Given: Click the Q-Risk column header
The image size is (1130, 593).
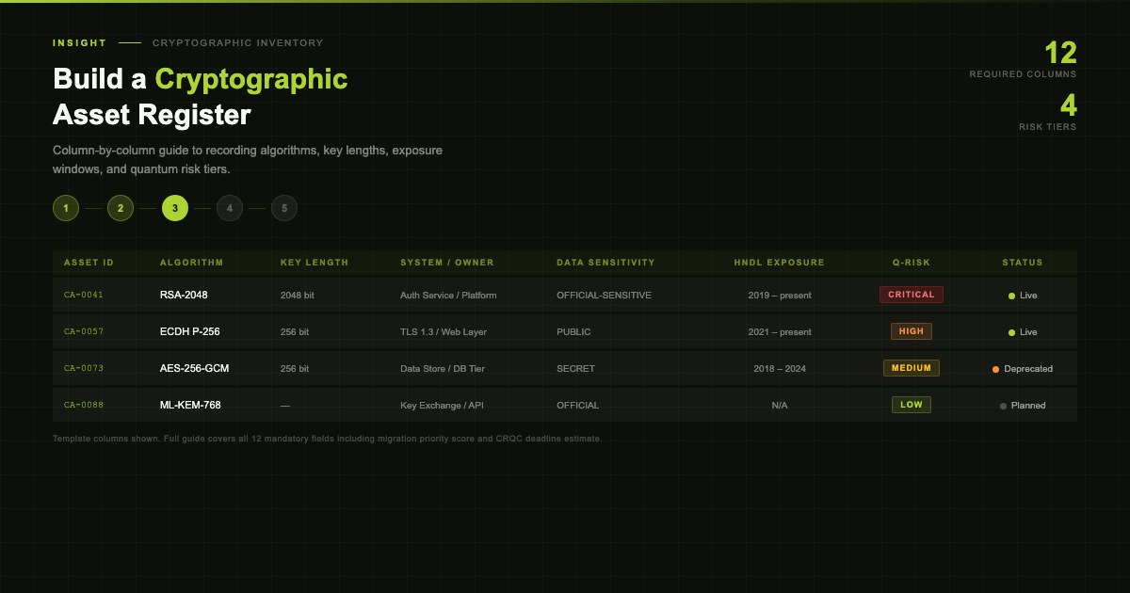Looking at the screenshot, I should pos(912,263).
